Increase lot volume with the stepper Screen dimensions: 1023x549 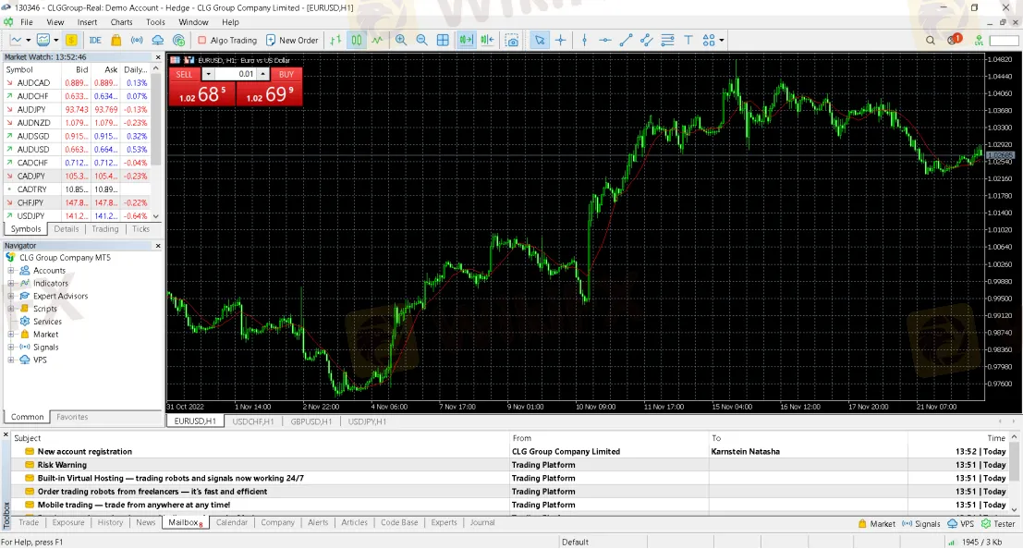coord(262,73)
